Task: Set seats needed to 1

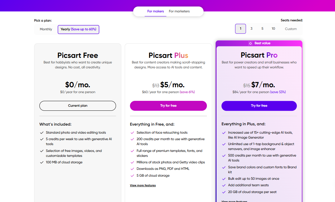Action: tap(240, 29)
